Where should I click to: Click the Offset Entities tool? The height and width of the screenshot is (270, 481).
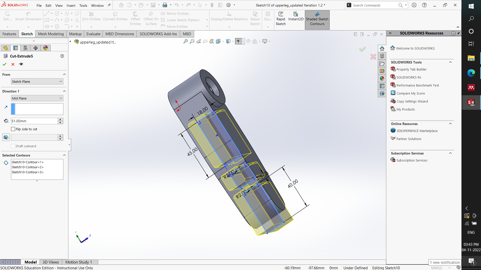coord(135,18)
